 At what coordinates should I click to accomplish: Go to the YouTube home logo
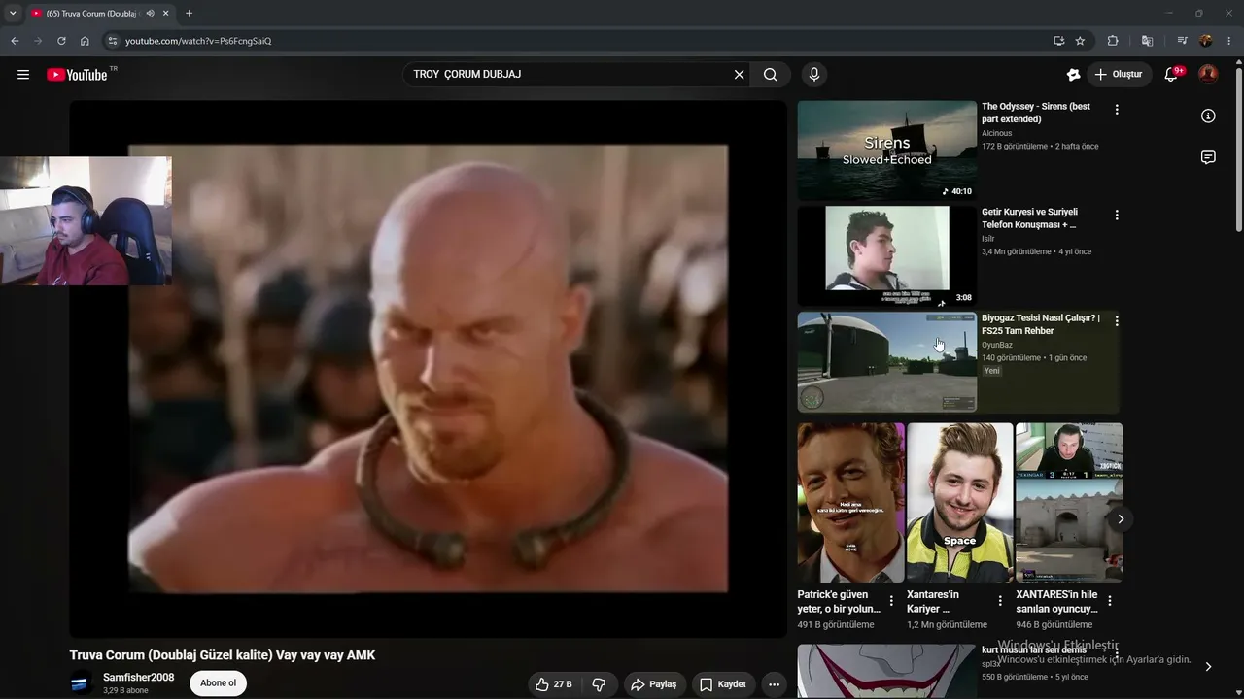coord(77,75)
